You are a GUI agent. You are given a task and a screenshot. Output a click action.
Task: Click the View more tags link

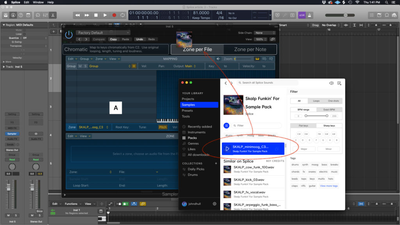point(329,186)
